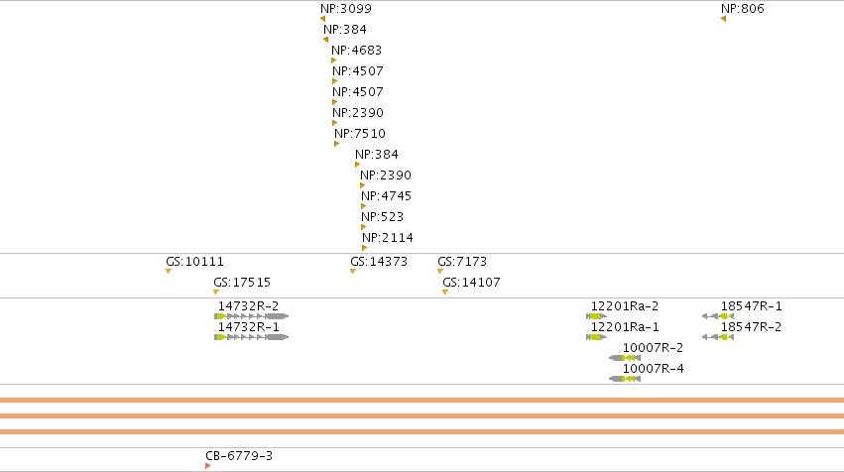Select the 10007R-4 transcript label
Screen dimensions: 844x472
pyautogui.click(x=653, y=369)
